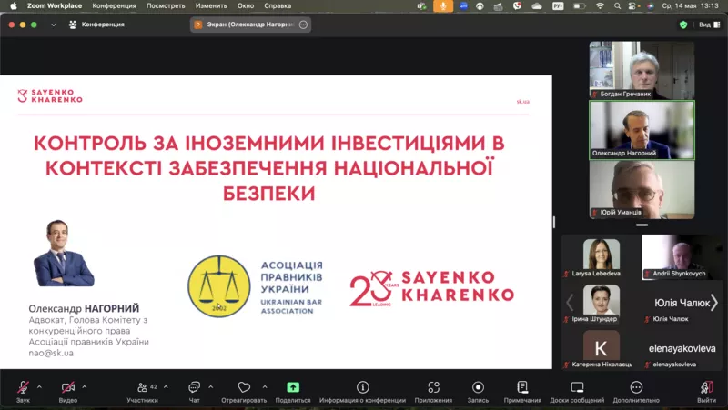Open the Apple menu
The image size is (728, 410).
coord(14,6)
